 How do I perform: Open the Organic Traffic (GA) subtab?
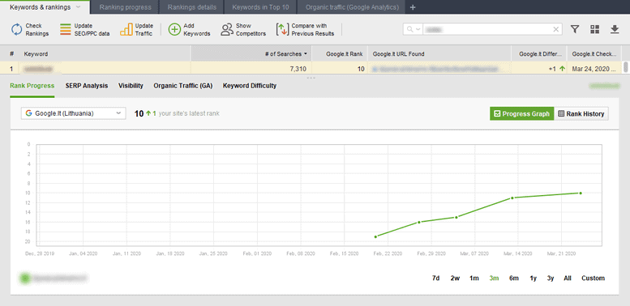(x=182, y=86)
